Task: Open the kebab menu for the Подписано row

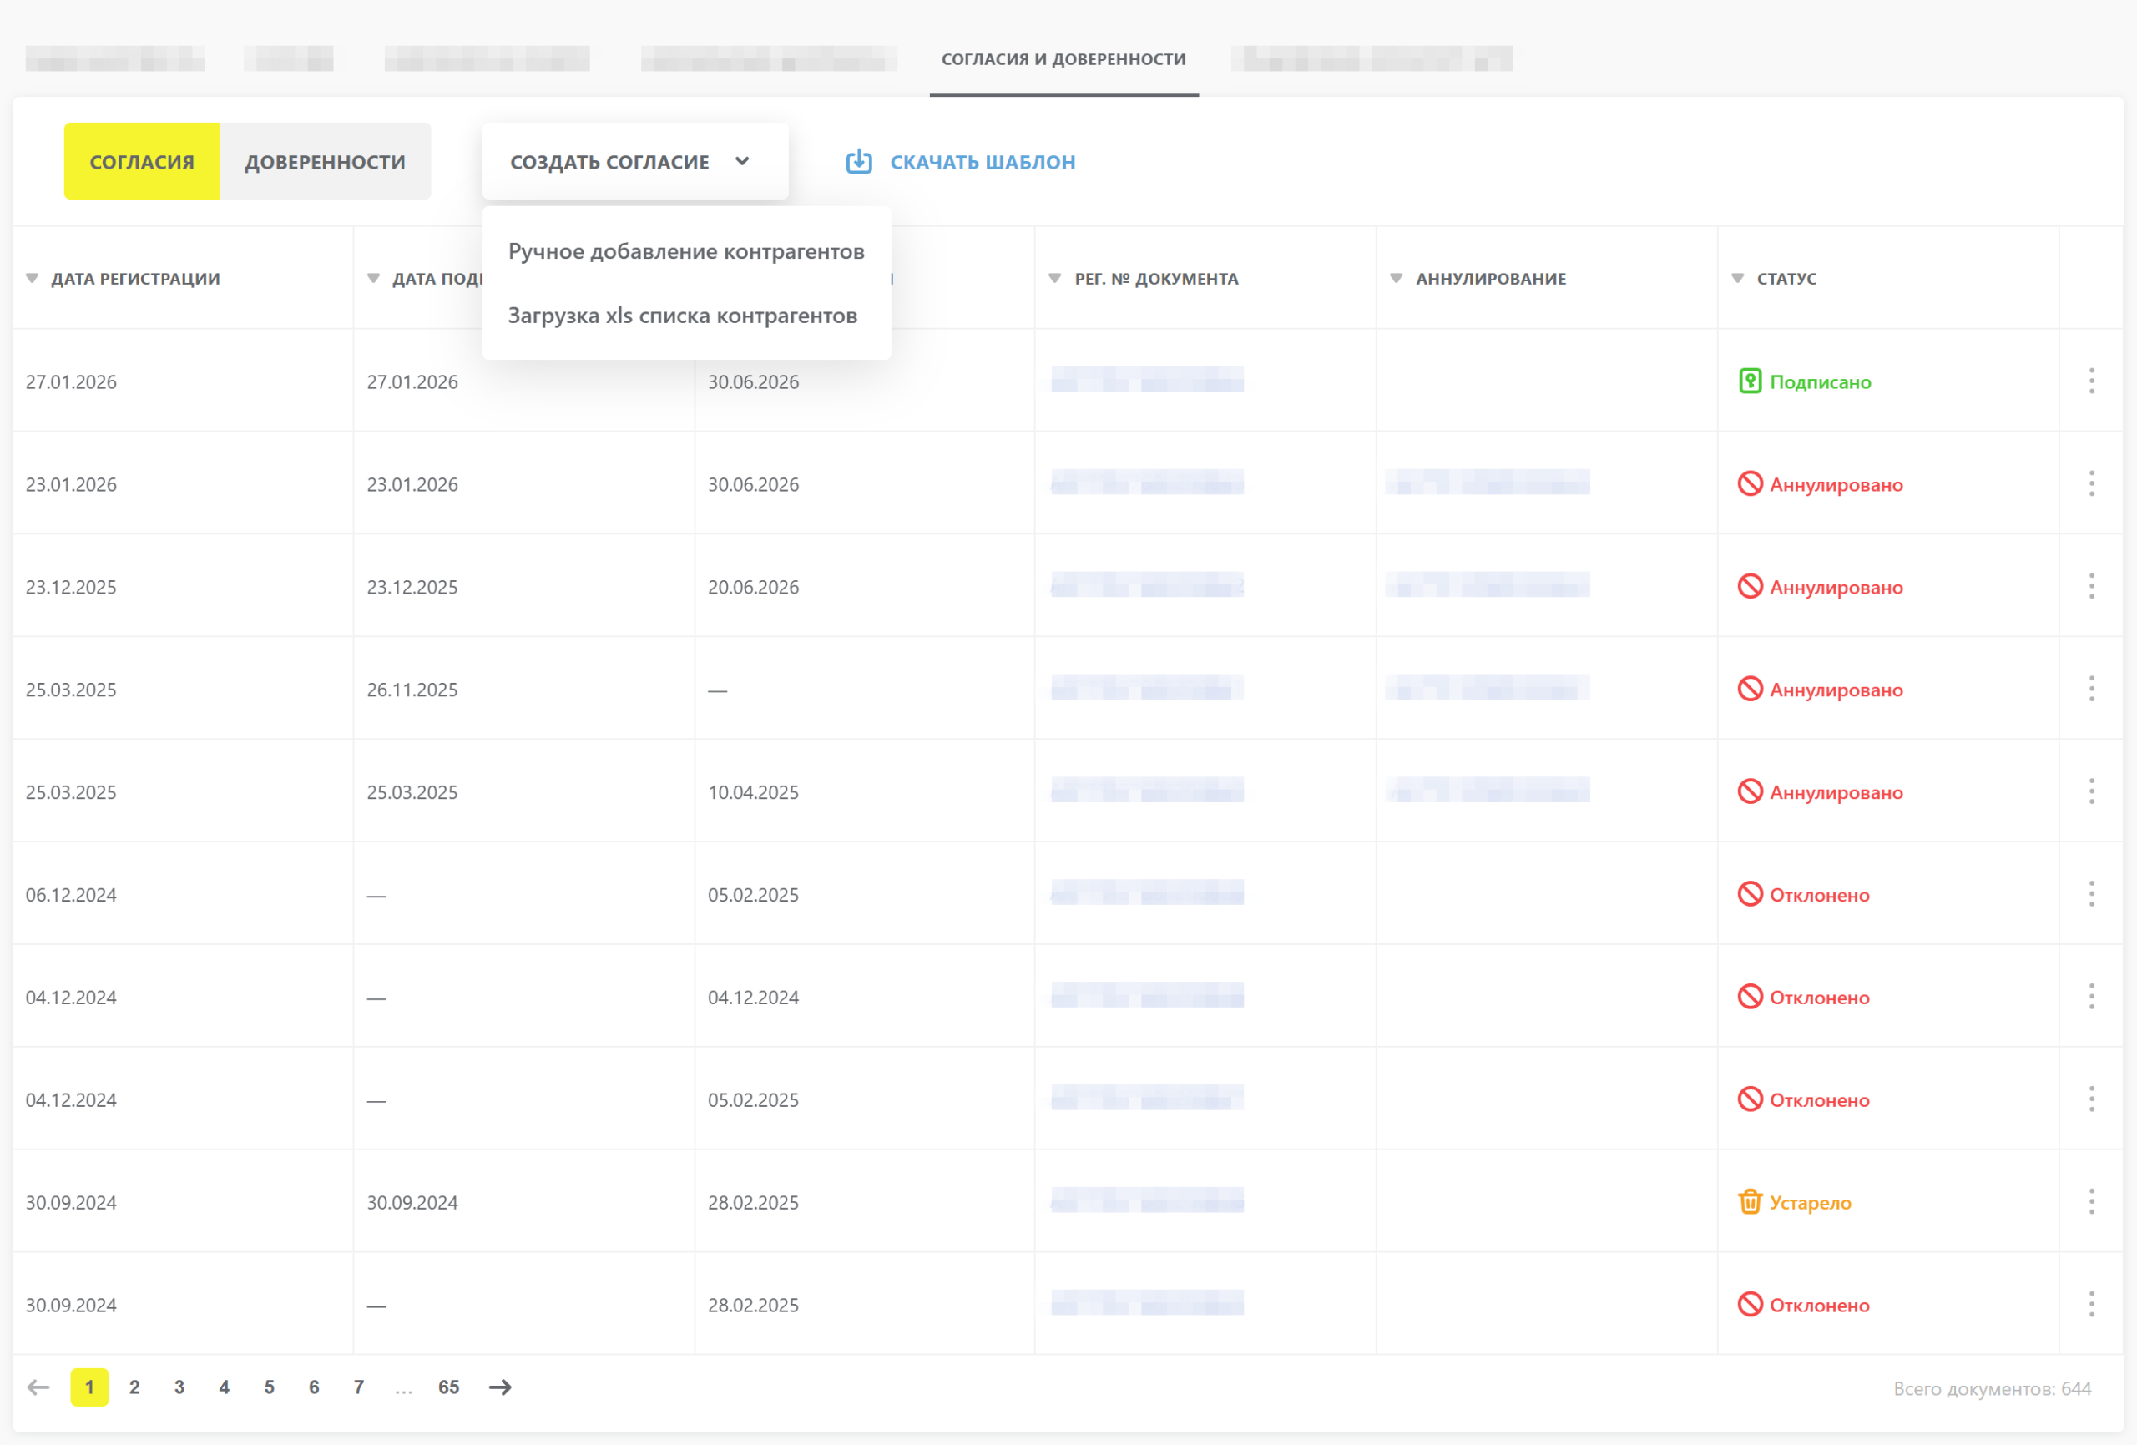Action: 2091,381
